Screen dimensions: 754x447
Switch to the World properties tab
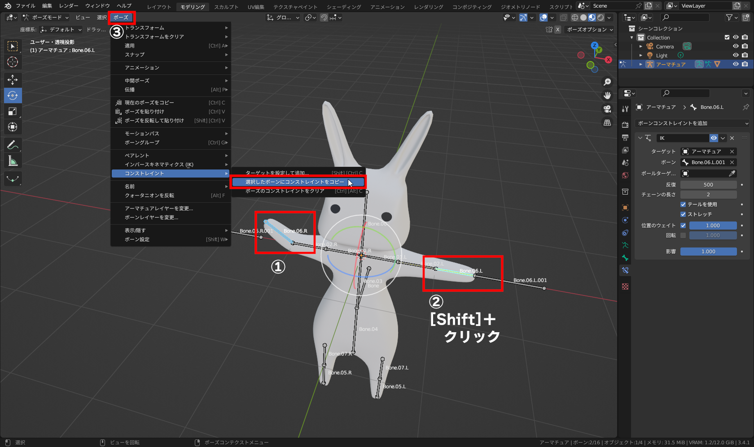click(x=625, y=175)
